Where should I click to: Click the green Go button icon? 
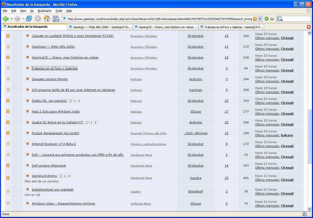point(266,19)
